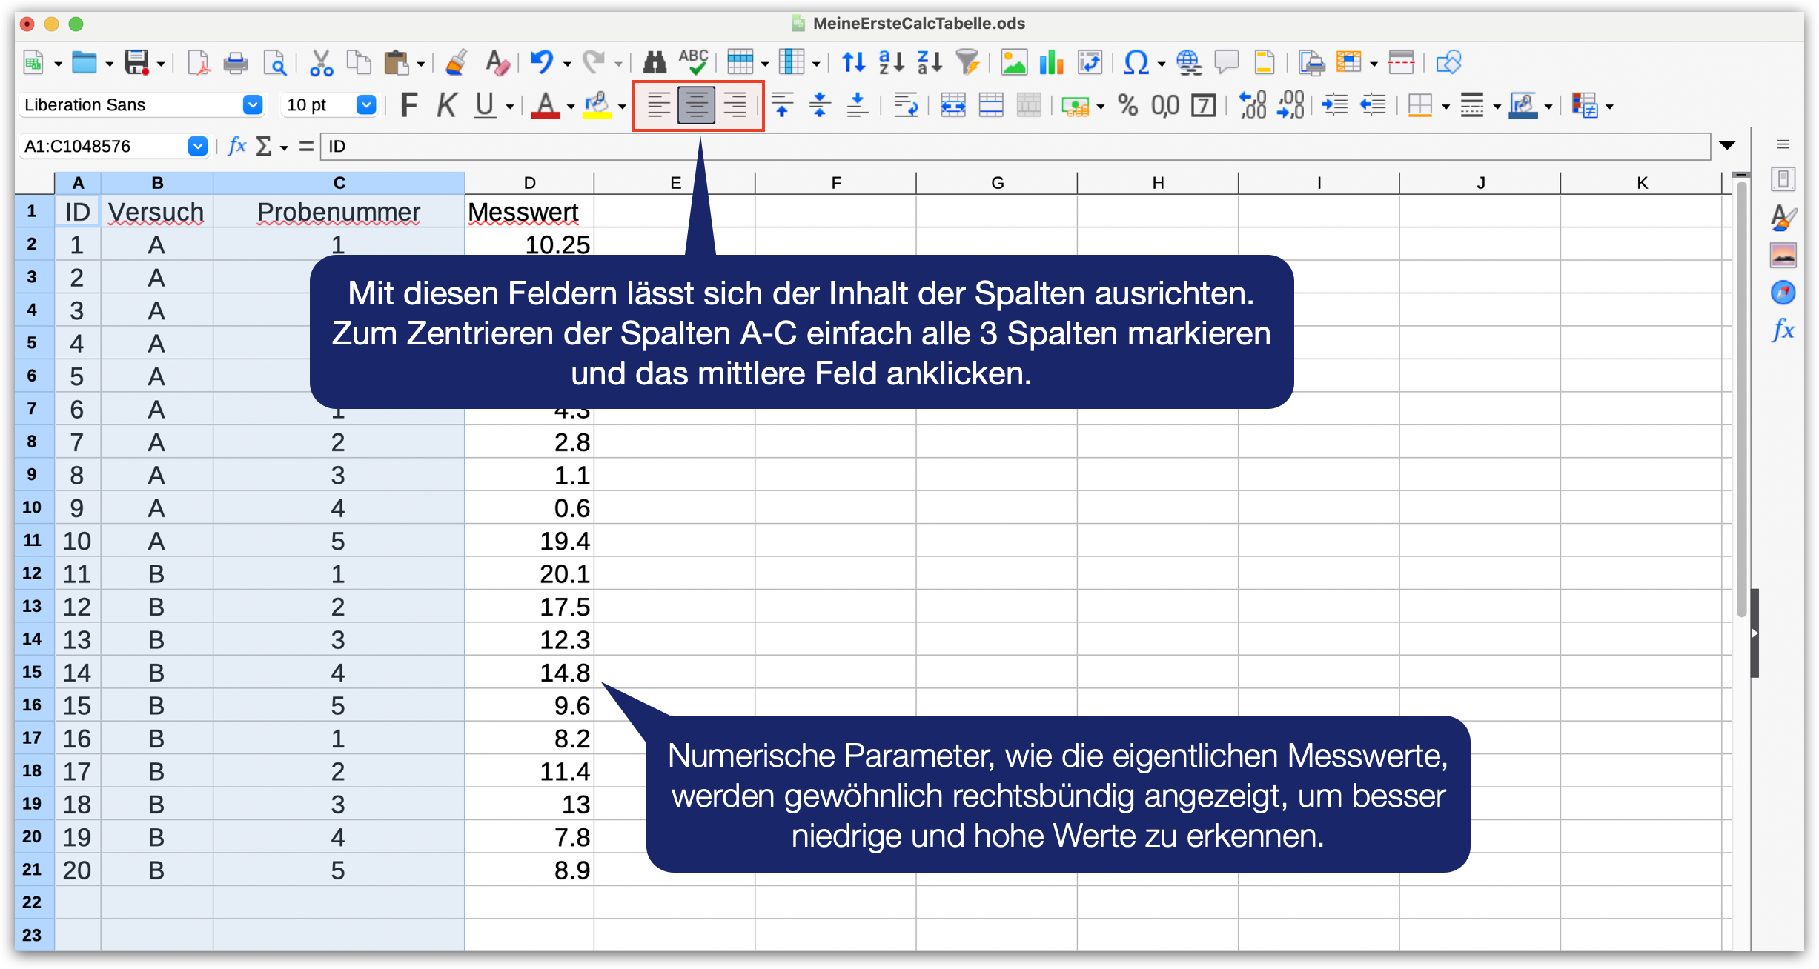The width and height of the screenshot is (1819, 969).
Task: Select row 12 header
Action: [x=32, y=573]
